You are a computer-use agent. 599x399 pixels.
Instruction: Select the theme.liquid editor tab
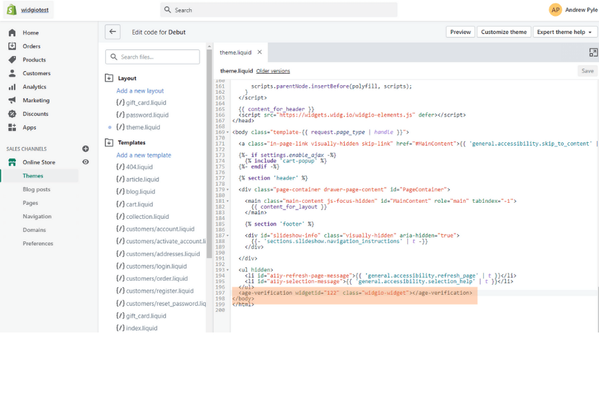(x=236, y=53)
